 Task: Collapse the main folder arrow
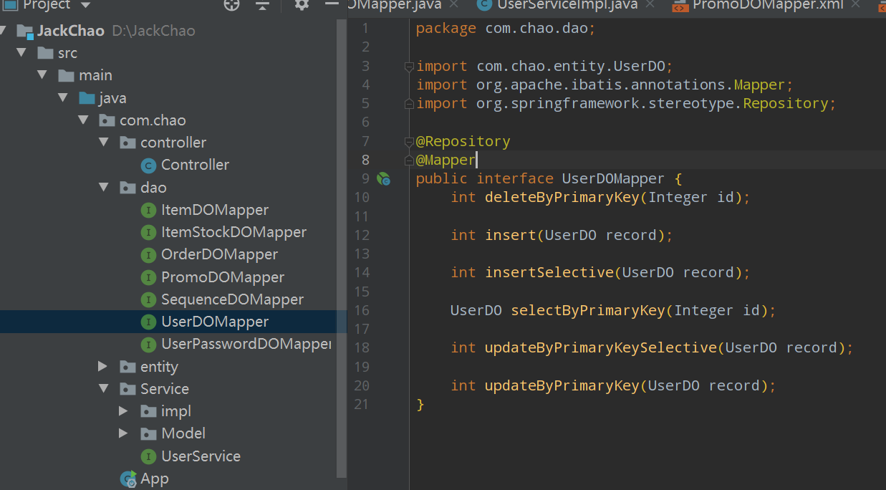pos(42,75)
